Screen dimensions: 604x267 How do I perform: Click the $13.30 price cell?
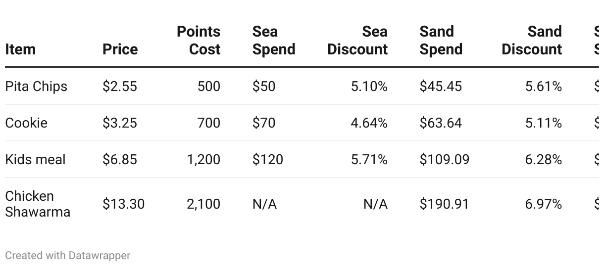[123, 204]
